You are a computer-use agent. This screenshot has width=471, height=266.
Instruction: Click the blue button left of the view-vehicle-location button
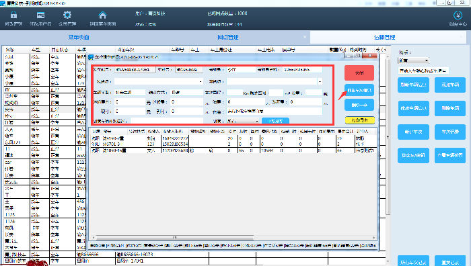[x=413, y=155]
